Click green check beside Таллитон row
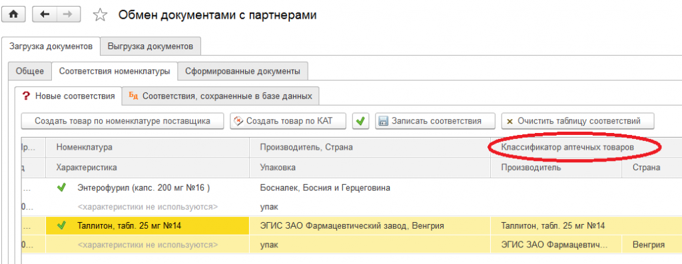Screen dimensions: 682x264 click(62, 226)
